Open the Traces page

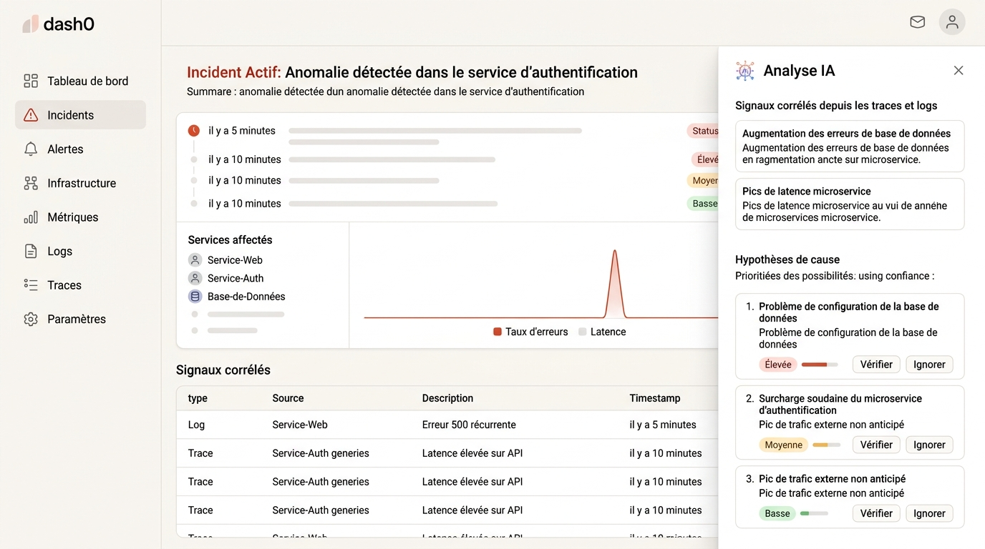[80, 285]
